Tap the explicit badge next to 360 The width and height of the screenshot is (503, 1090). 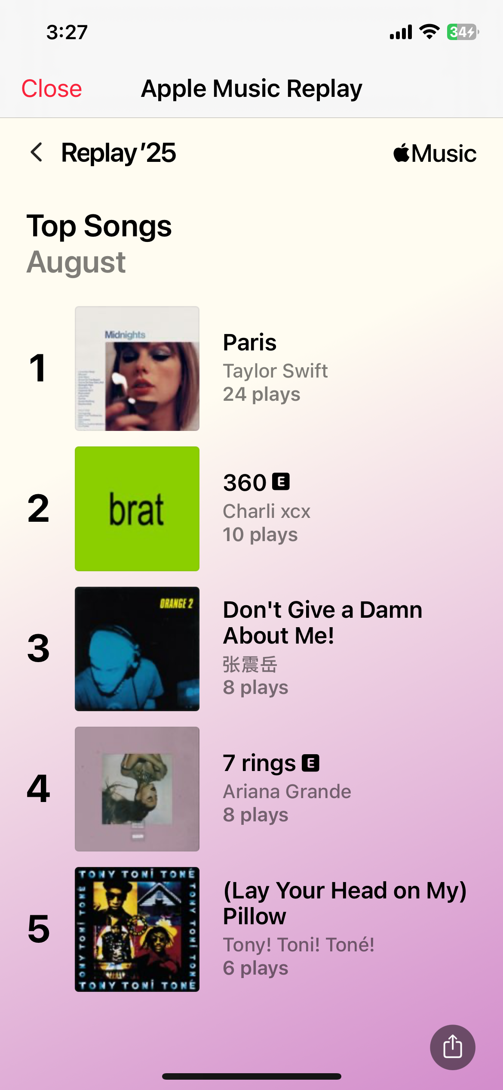pyautogui.click(x=281, y=482)
